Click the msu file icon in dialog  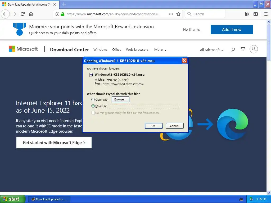click(x=91, y=75)
